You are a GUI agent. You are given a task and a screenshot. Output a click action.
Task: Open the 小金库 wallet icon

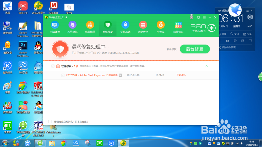161,27
